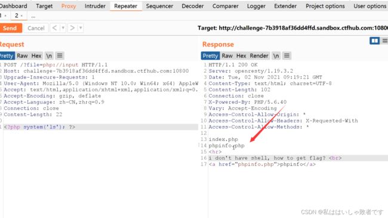
Task: Expand forward-history dropdown arrow
Action: (81, 28)
